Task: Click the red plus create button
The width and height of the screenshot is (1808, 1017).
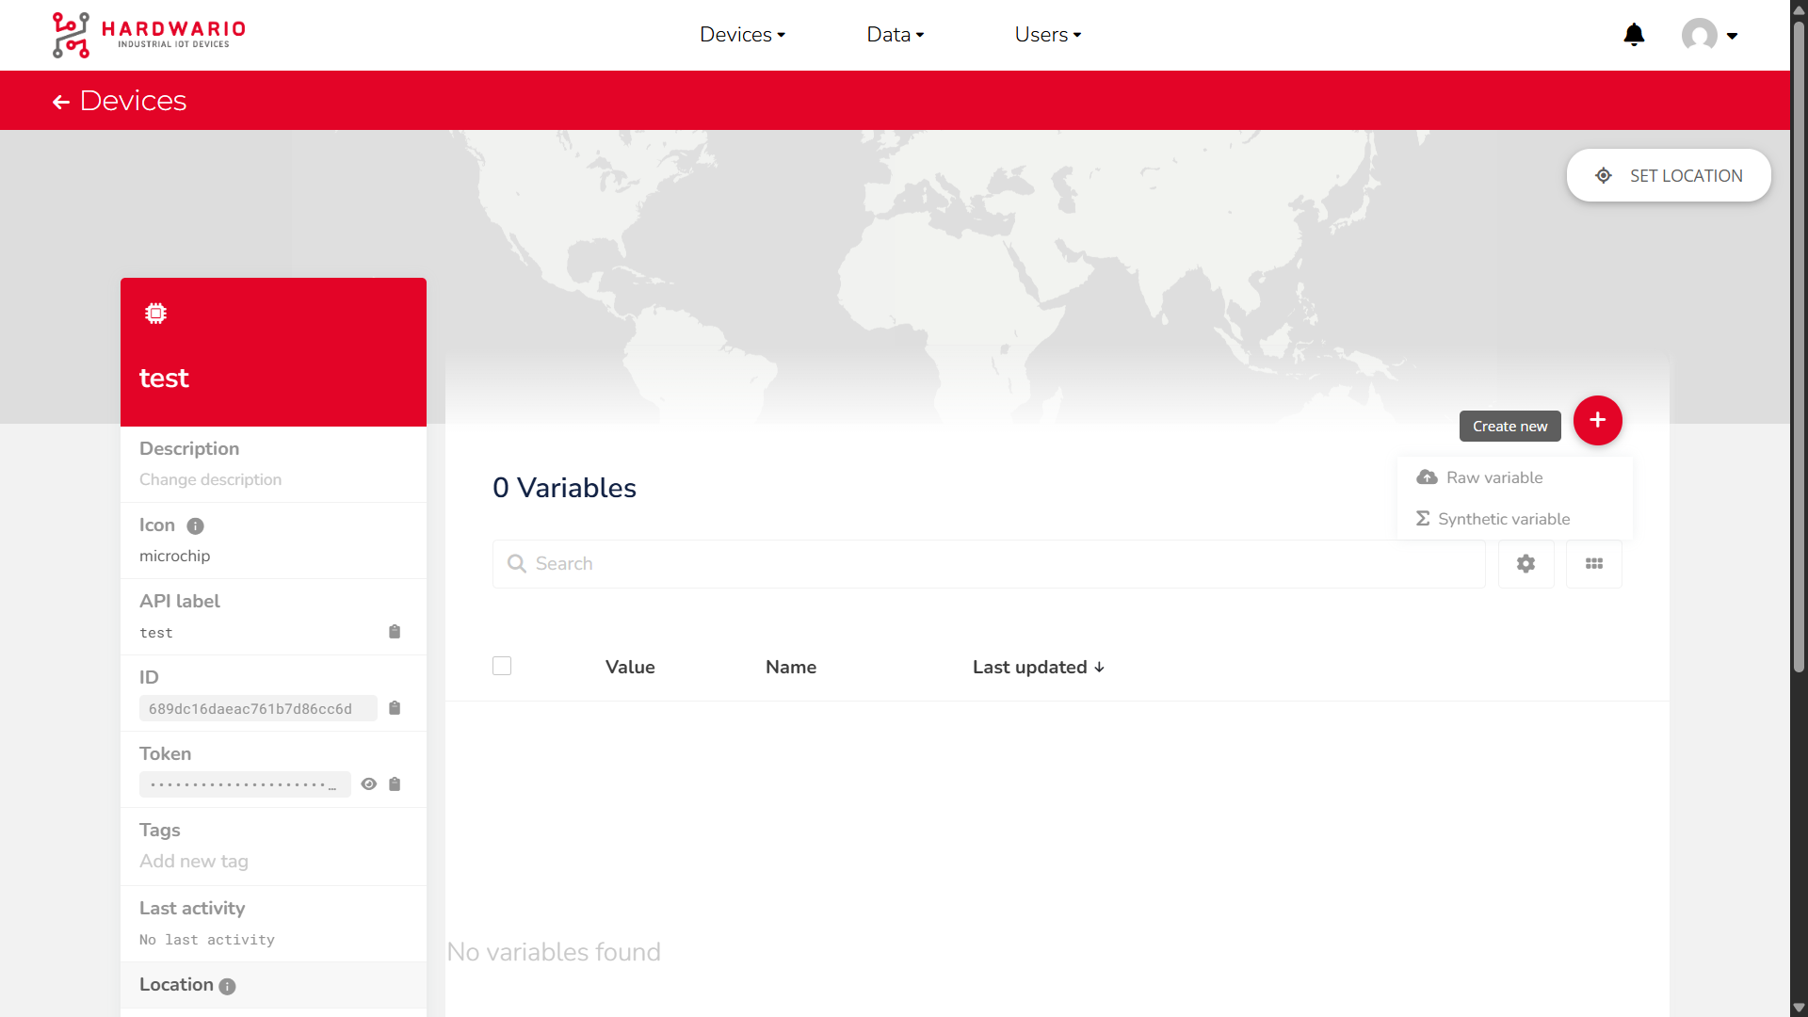Action: 1597,421
